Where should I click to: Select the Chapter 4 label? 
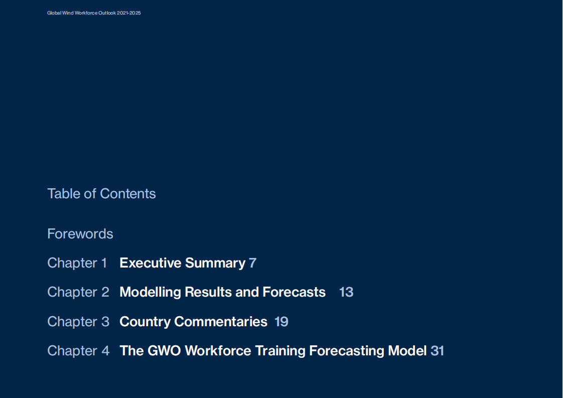click(x=78, y=351)
